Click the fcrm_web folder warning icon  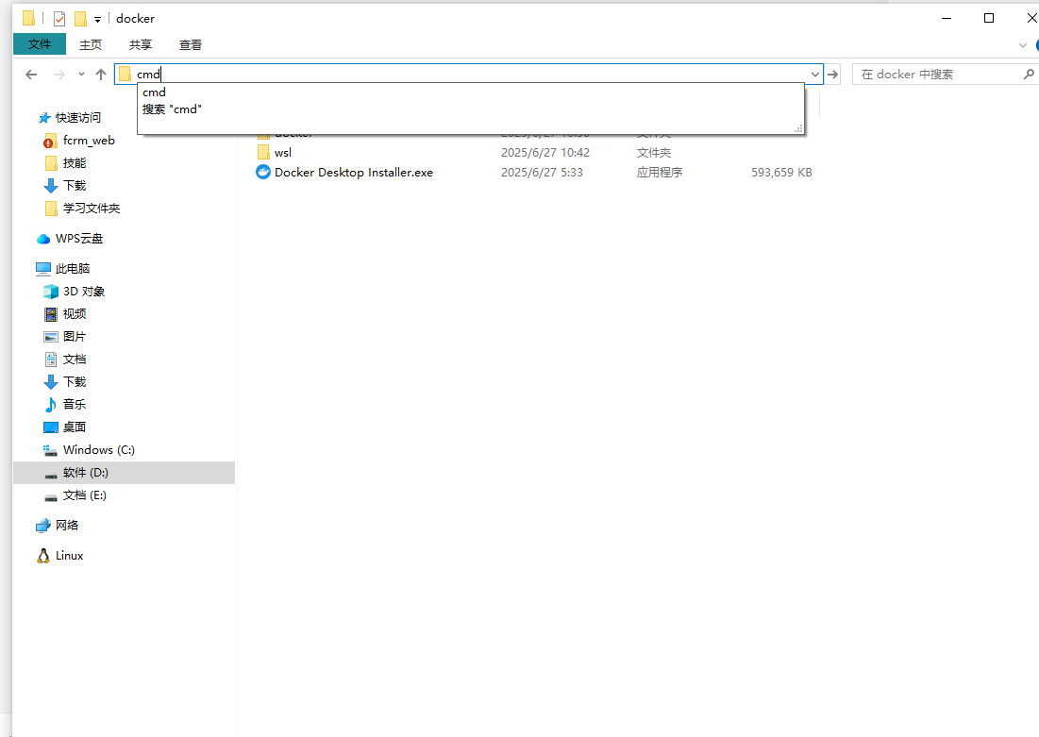tap(50, 142)
